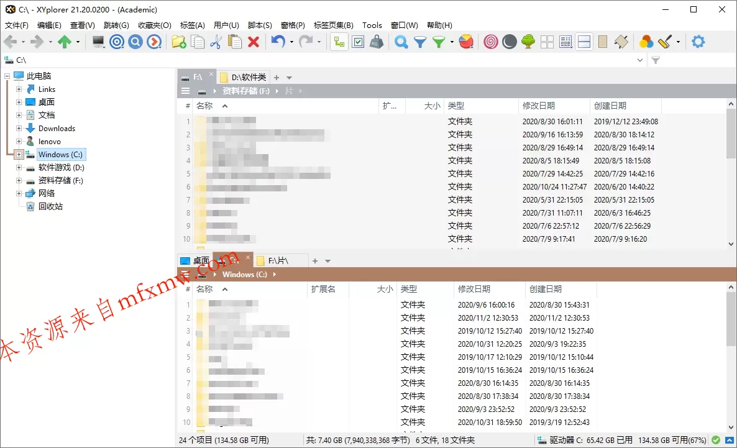The height and width of the screenshot is (448, 737).
Task: Select Windows (C:) in the tree
Action: click(x=60, y=154)
